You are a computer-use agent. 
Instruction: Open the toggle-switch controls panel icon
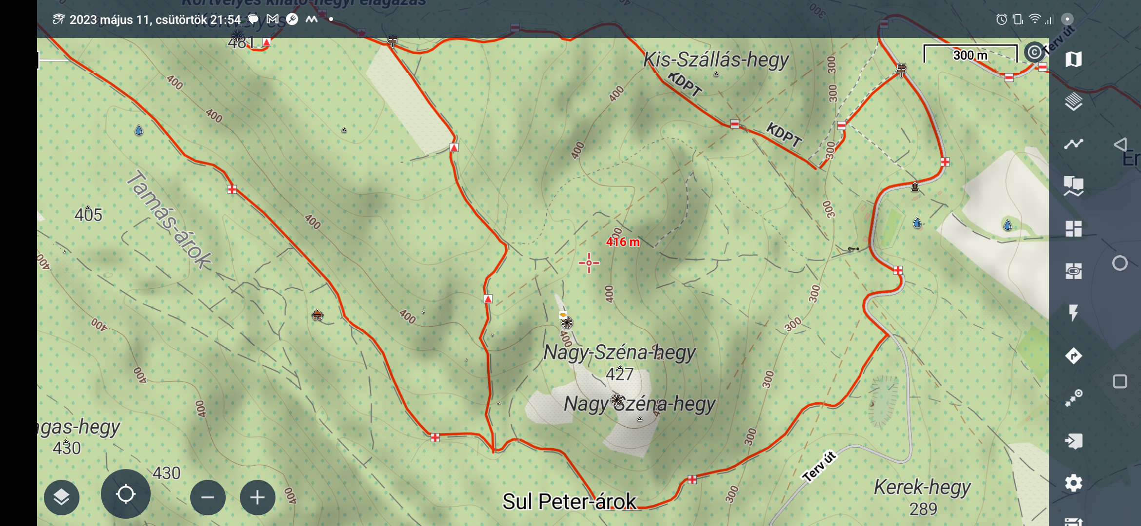coord(1073,271)
